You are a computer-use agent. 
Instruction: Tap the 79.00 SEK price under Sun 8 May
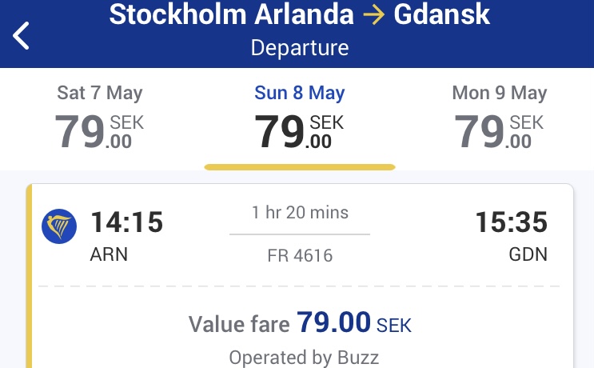[299, 131]
